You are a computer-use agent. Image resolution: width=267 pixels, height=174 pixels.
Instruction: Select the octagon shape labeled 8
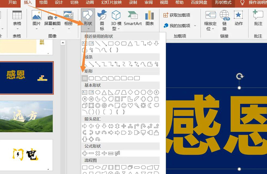click(156, 93)
